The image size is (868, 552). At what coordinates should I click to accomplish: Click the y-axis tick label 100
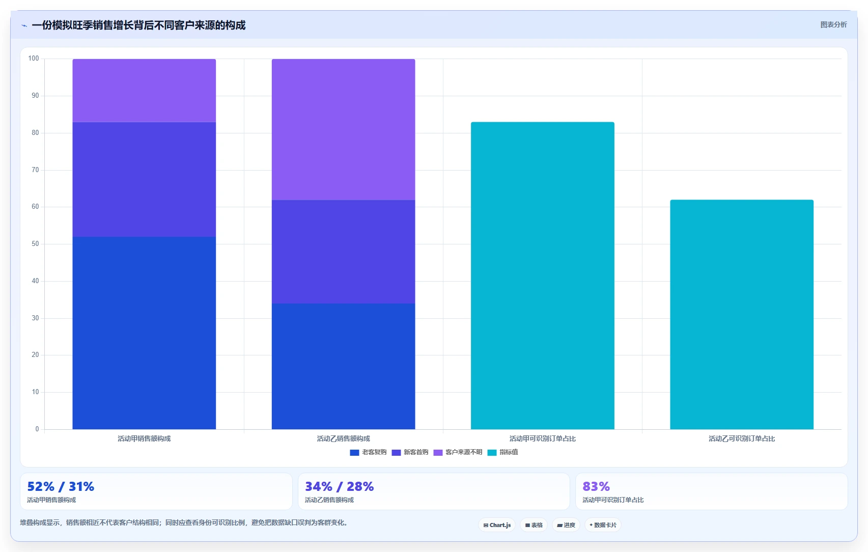[34, 59]
